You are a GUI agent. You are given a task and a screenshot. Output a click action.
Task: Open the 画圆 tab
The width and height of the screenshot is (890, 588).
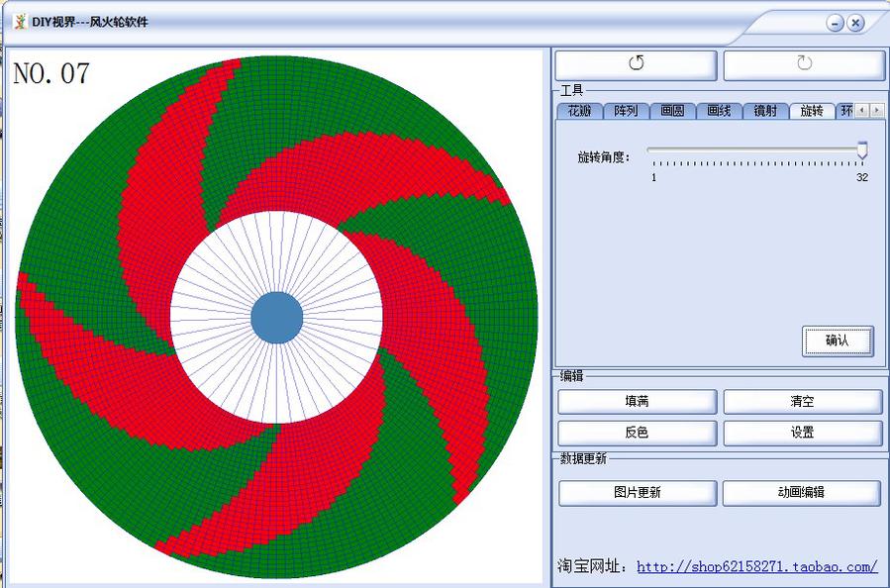[x=672, y=111]
